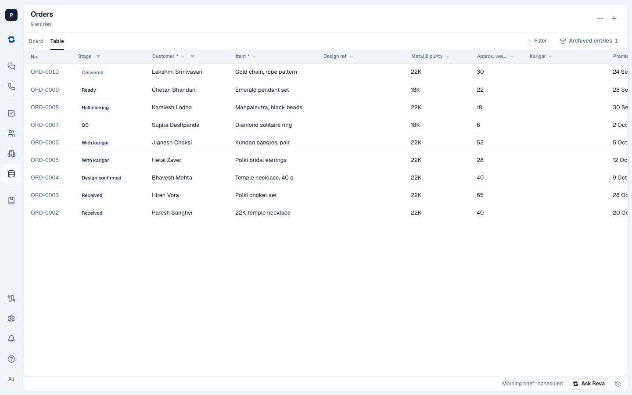Click customer name Sujata Deshpande
Image resolution: width=632 pixels, height=395 pixels.
point(176,125)
